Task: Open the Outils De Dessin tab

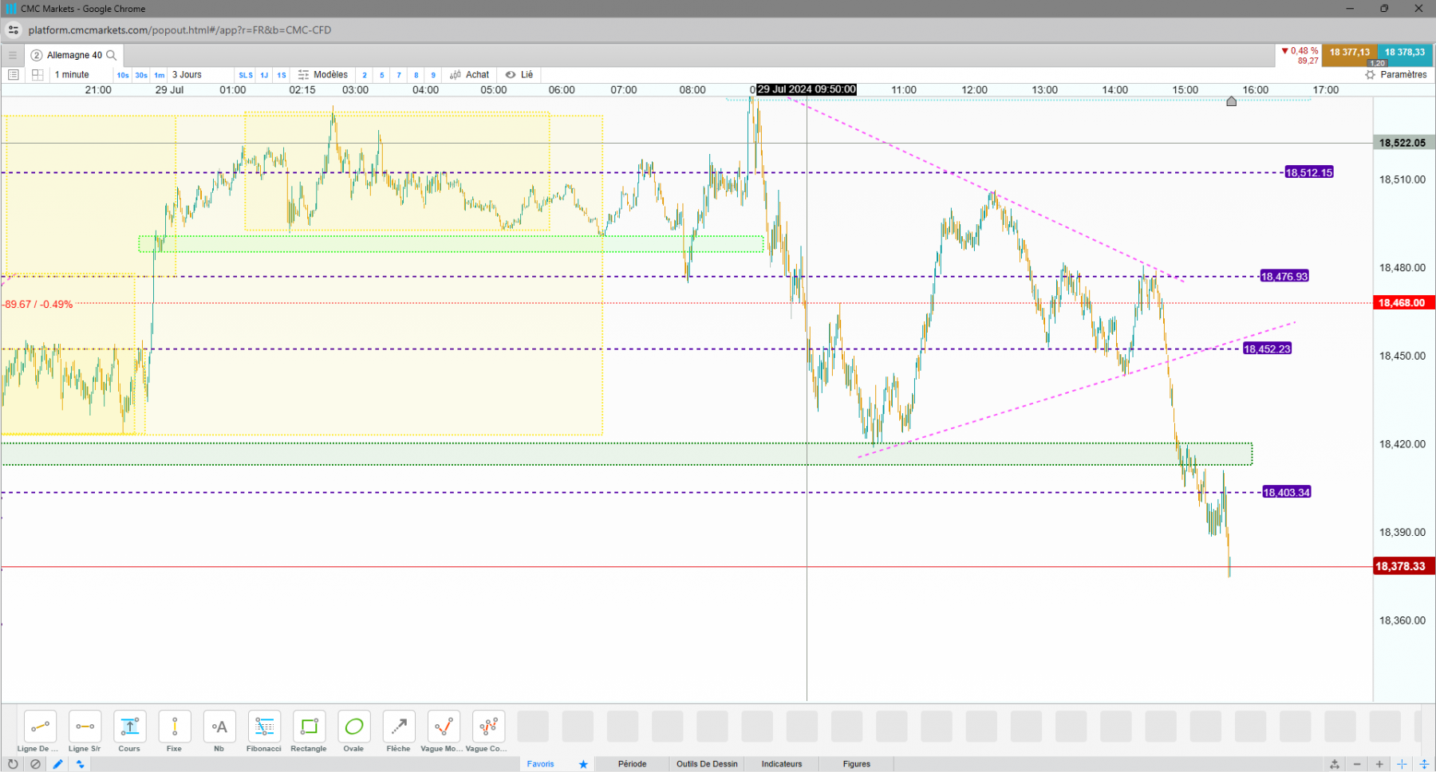Action: 707,764
